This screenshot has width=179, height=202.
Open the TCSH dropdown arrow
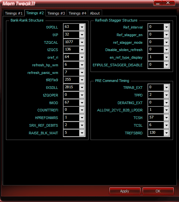pos(166,118)
